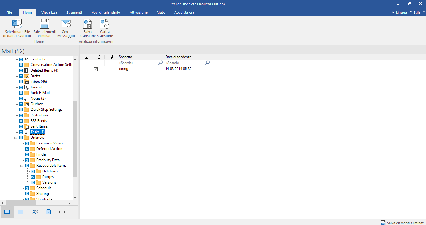Click the Outbox folder icon

pyautogui.click(x=26, y=104)
